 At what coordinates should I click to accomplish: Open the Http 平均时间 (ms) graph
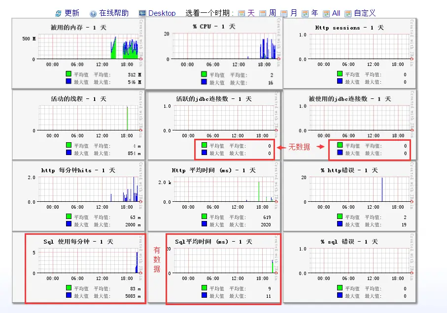[x=213, y=196]
